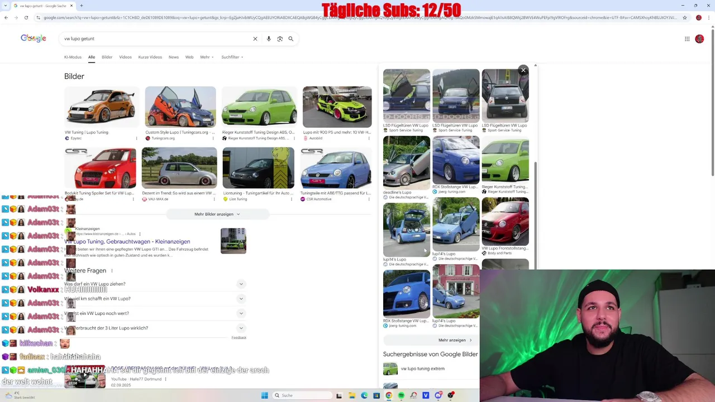Click Mehr anzeigen in the side panel

coord(455,340)
